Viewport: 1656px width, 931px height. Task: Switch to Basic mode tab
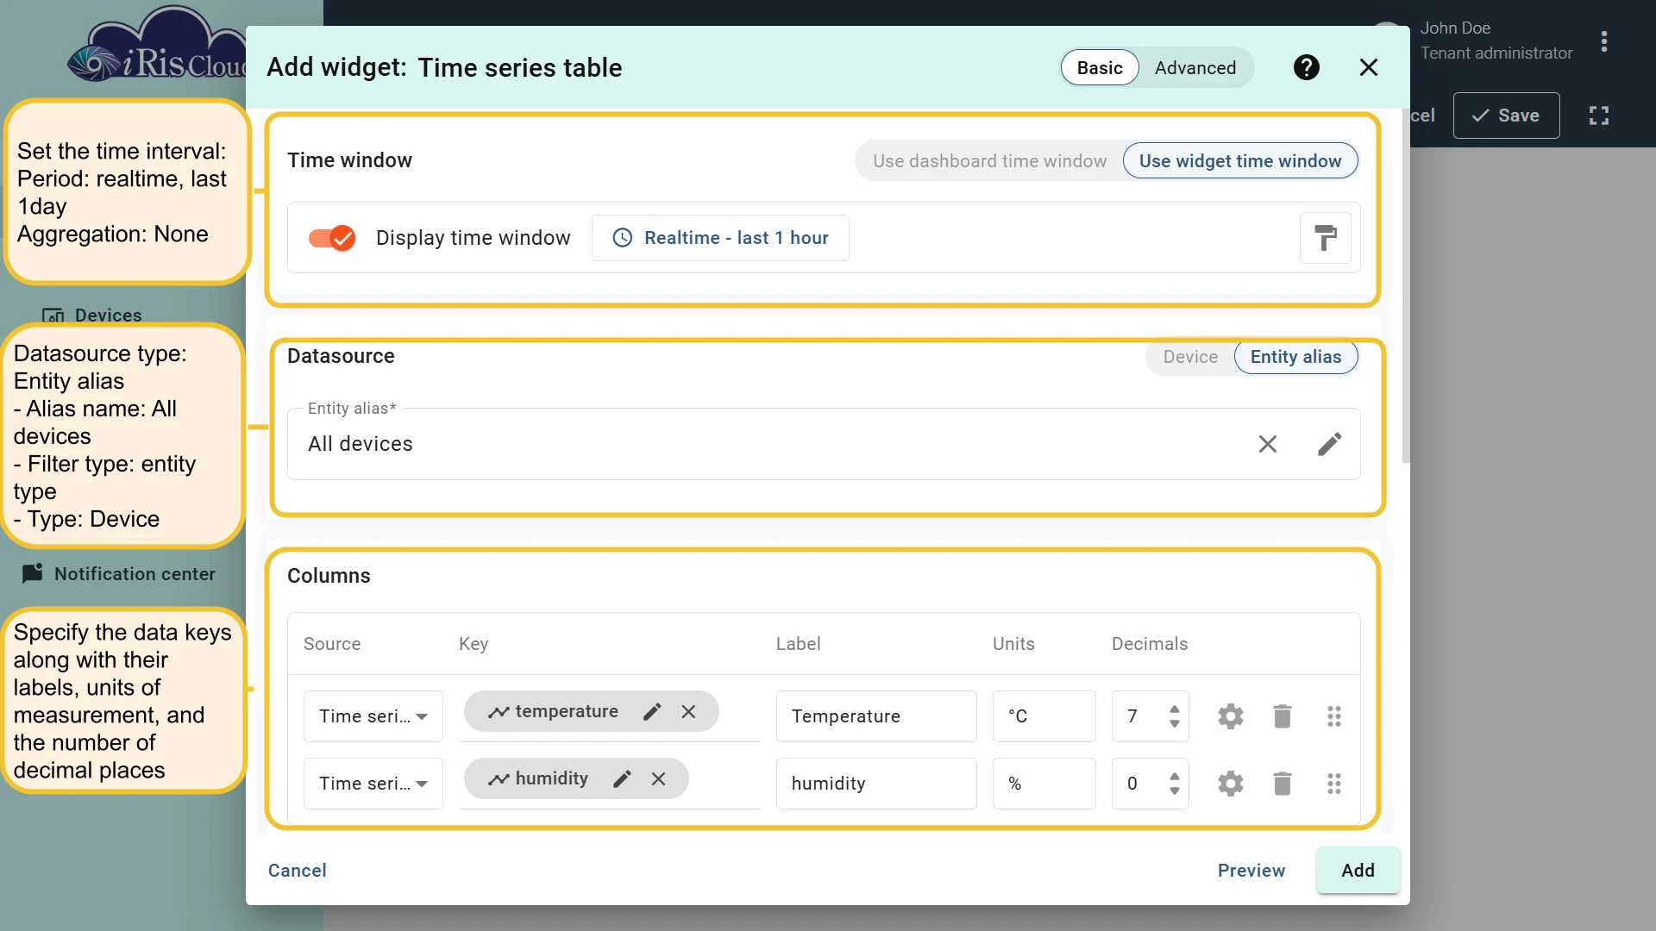point(1100,68)
